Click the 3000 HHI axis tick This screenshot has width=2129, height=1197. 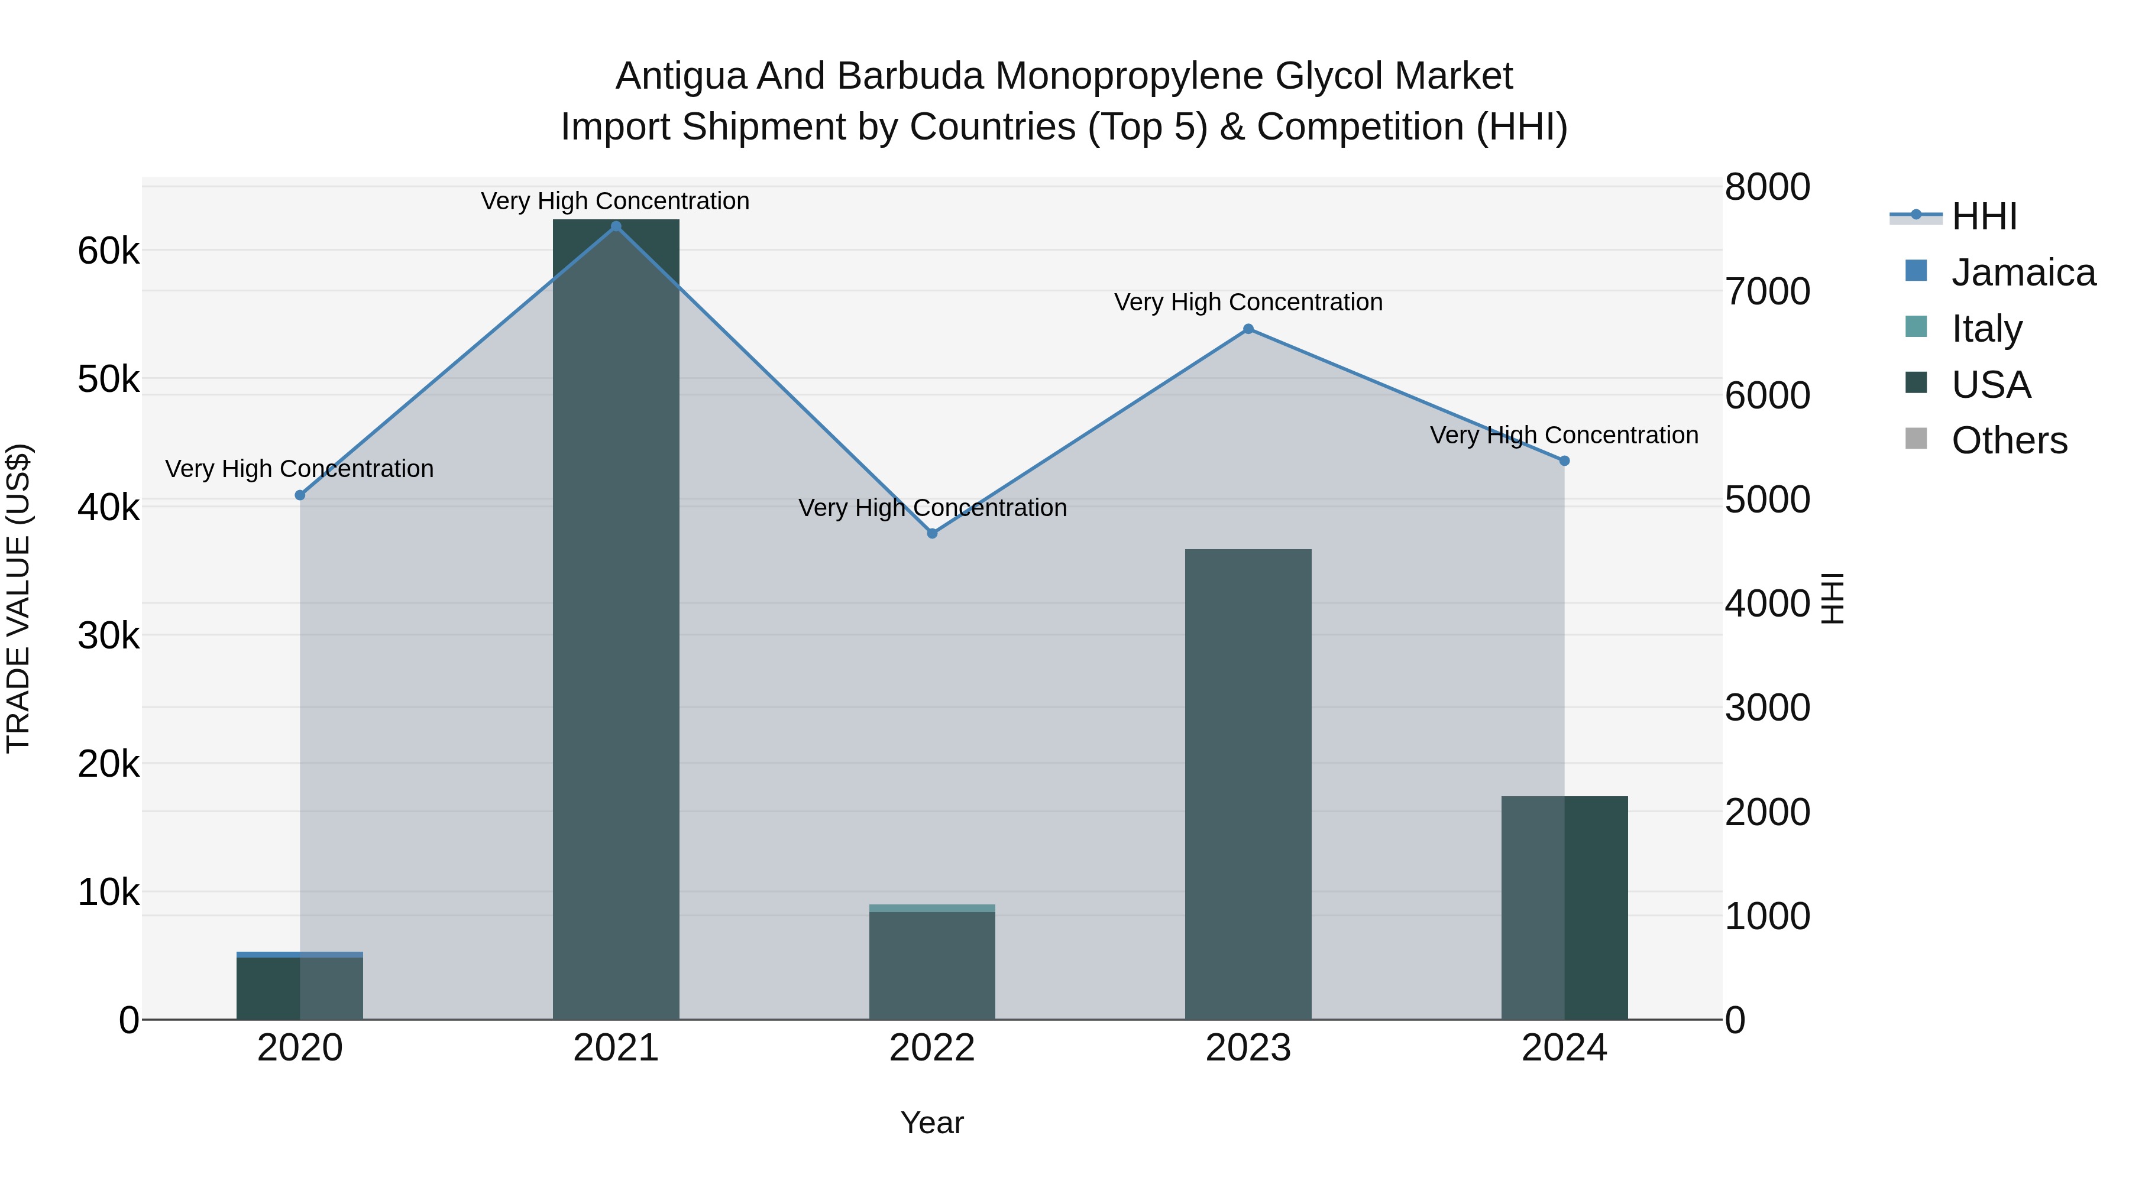coord(1767,708)
